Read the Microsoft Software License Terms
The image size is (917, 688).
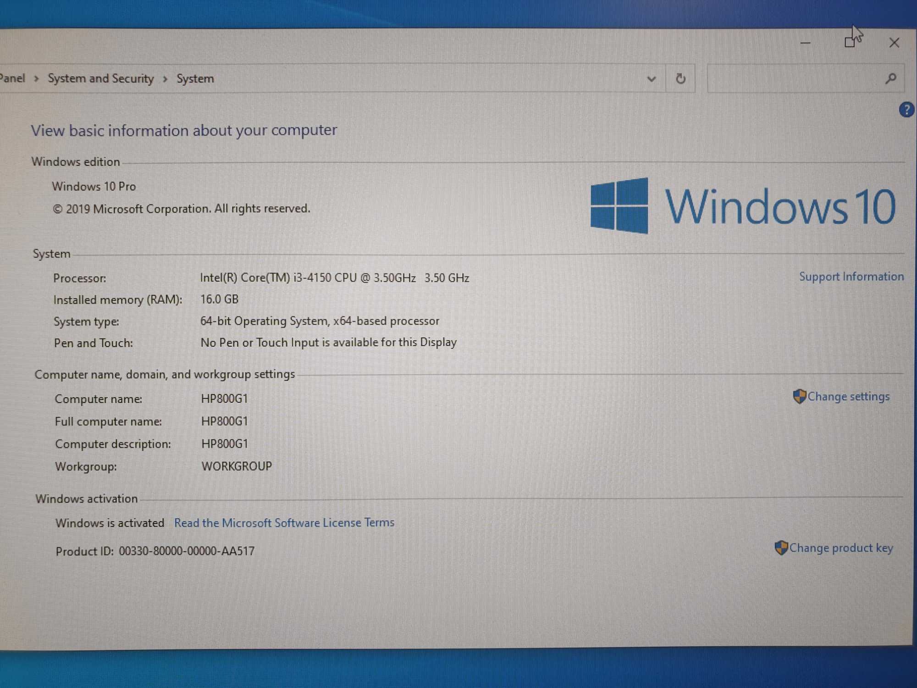[284, 522]
